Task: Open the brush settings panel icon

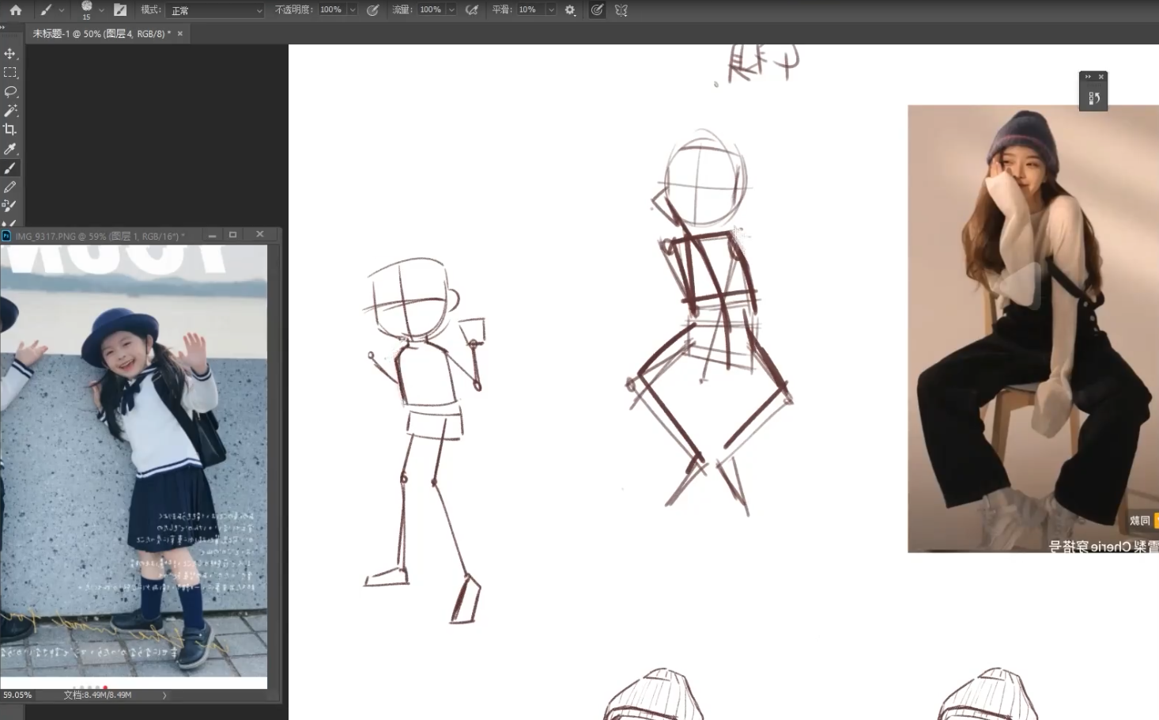Action: pos(120,10)
